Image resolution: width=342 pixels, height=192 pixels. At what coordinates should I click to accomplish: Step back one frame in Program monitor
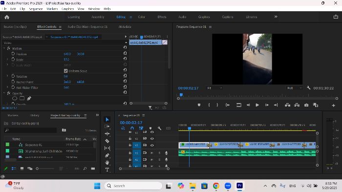pyautogui.click(x=248, y=105)
